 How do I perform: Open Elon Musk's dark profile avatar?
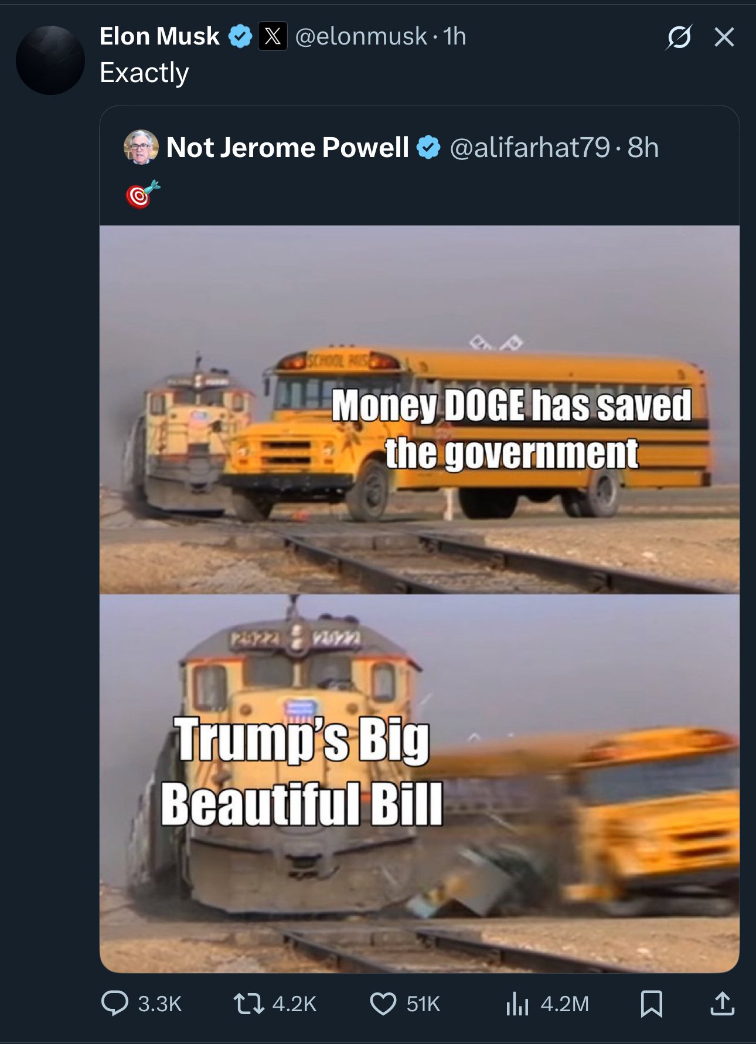click(x=50, y=60)
